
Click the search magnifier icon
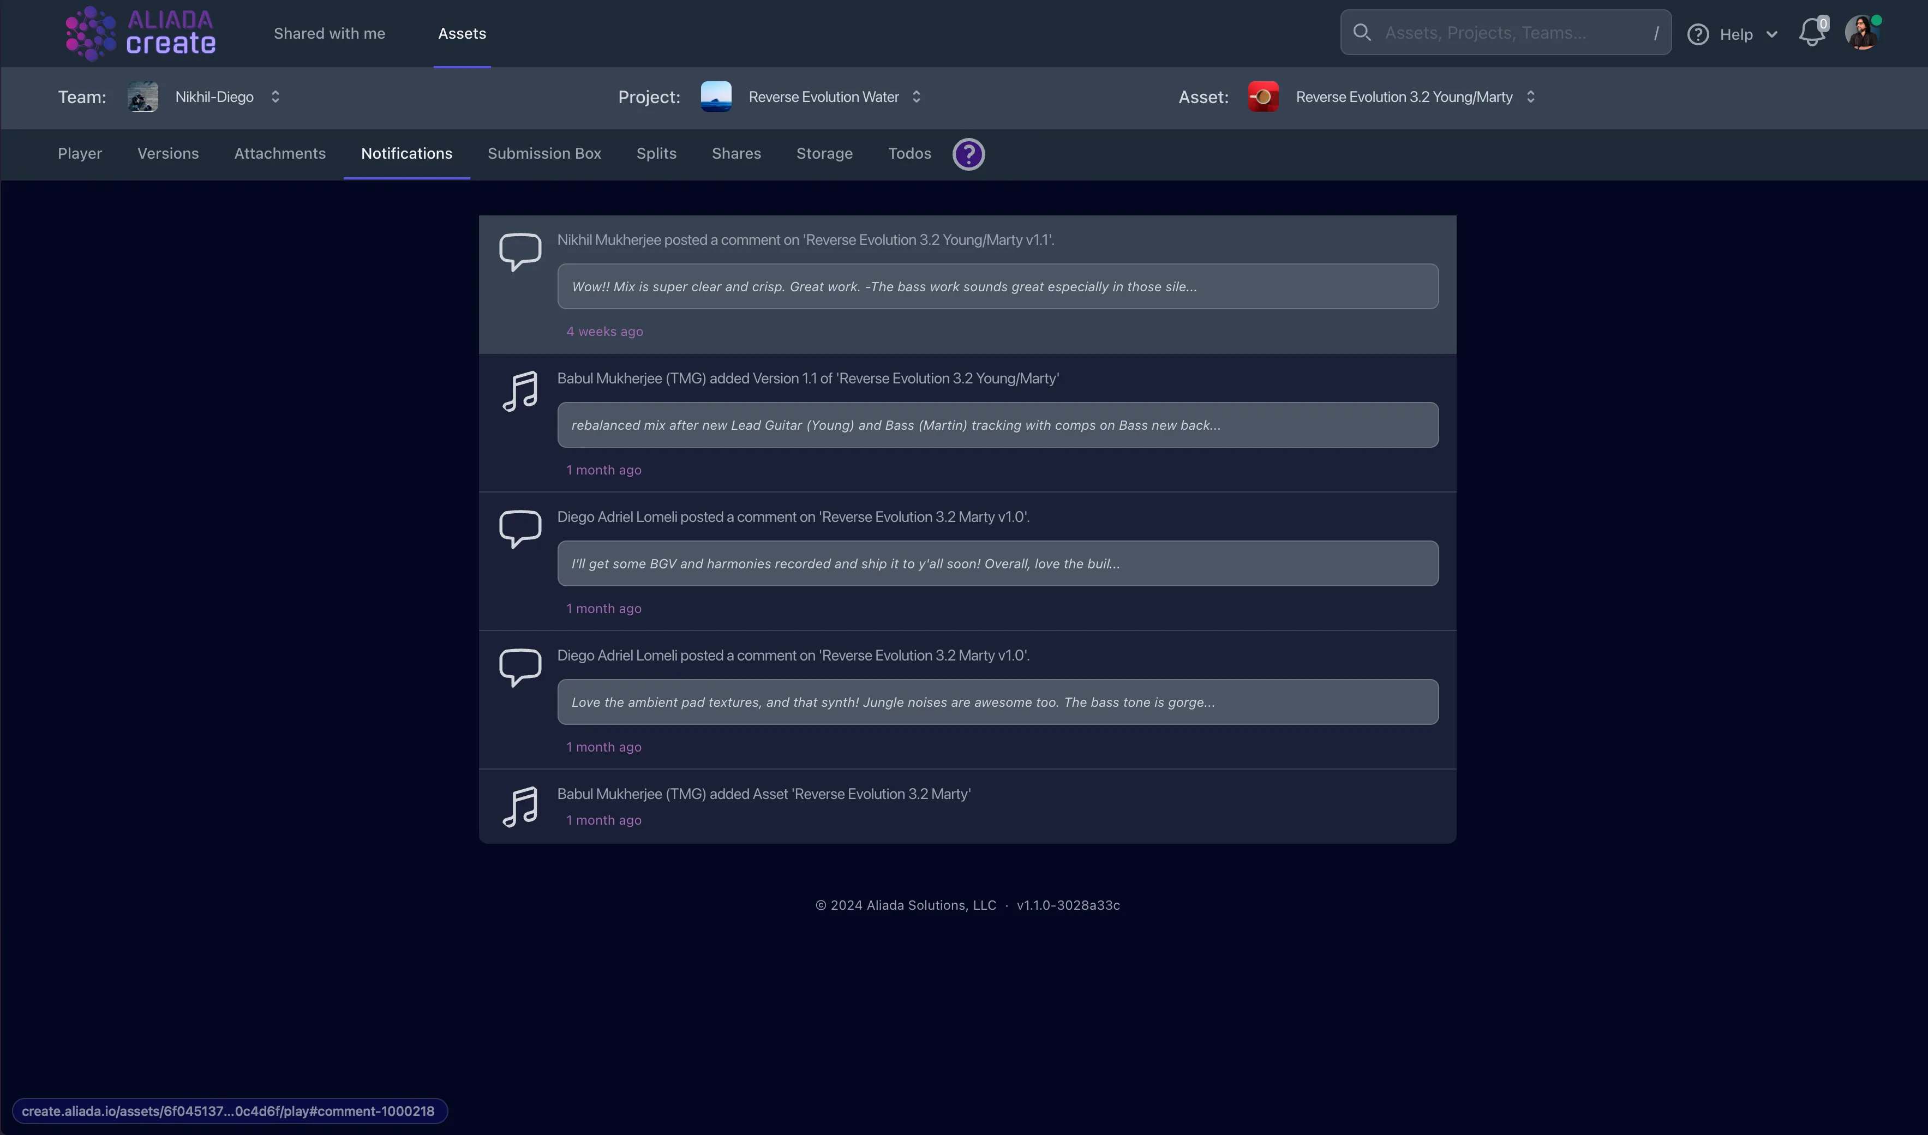[x=1362, y=32]
